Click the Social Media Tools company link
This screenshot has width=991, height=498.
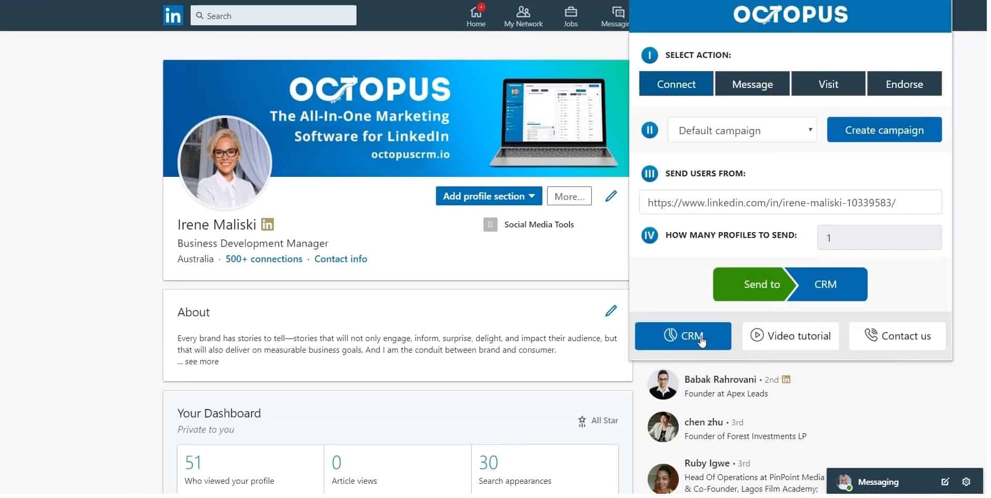539,225
